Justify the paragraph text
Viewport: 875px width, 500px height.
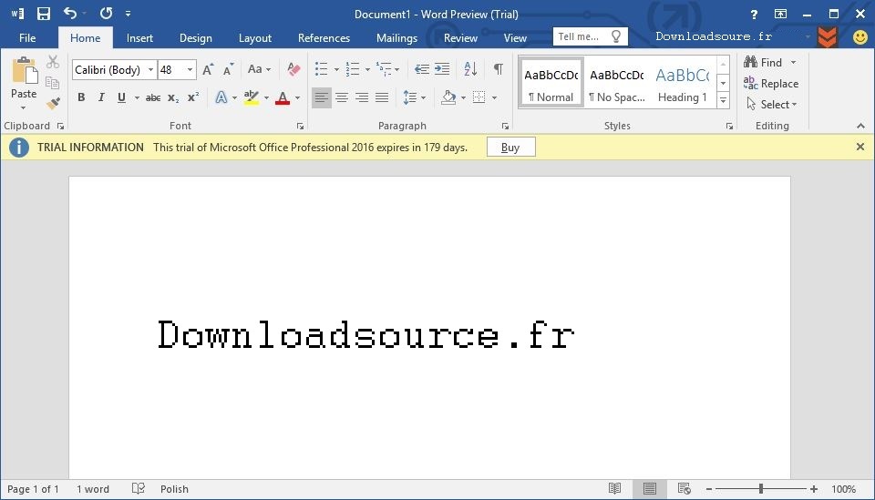pos(382,97)
